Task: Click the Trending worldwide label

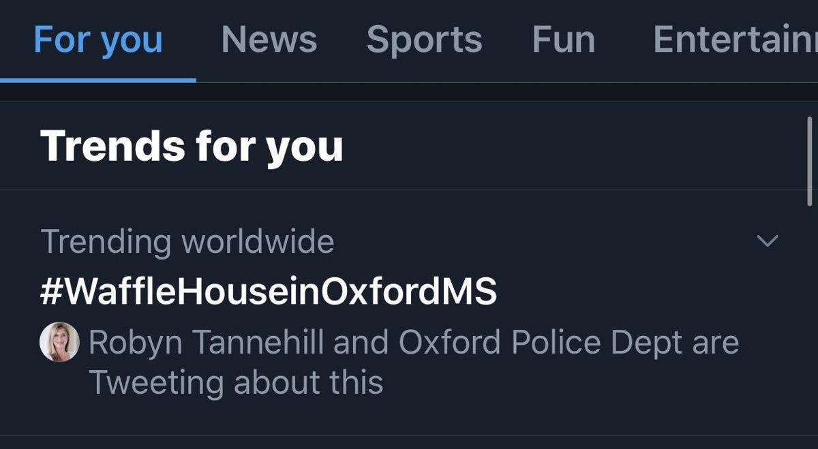Action: click(187, 241)
